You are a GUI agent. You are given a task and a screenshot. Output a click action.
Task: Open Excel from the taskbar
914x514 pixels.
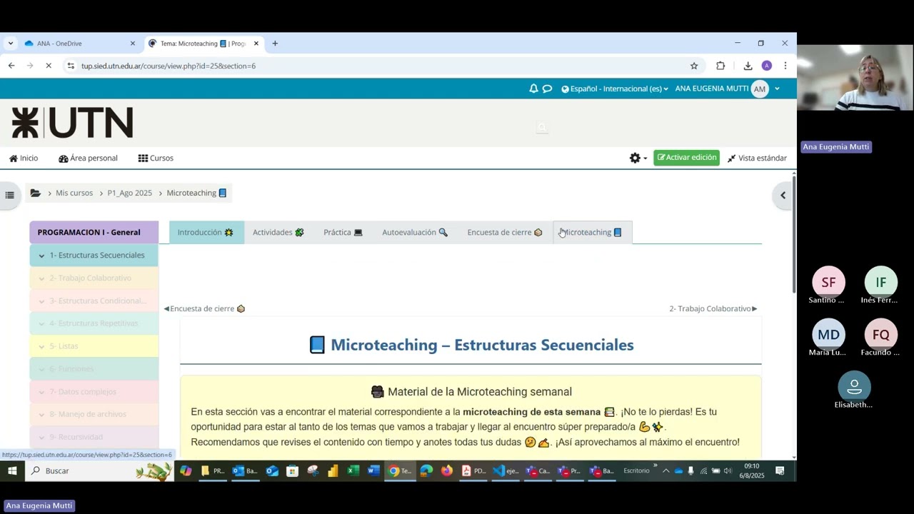tap(353, 470)
